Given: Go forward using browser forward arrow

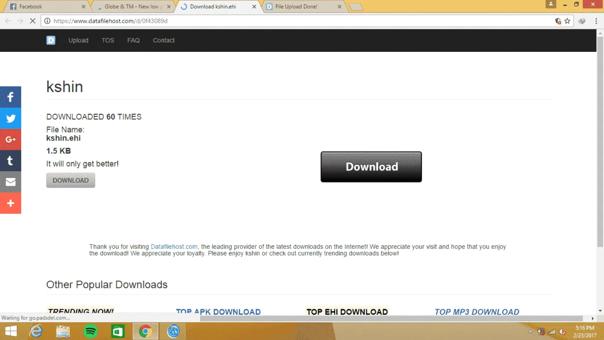Looking at the screenshot, I should coord(20,21).
